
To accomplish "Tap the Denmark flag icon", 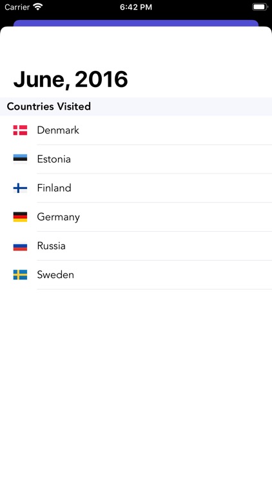I will 20,130.
